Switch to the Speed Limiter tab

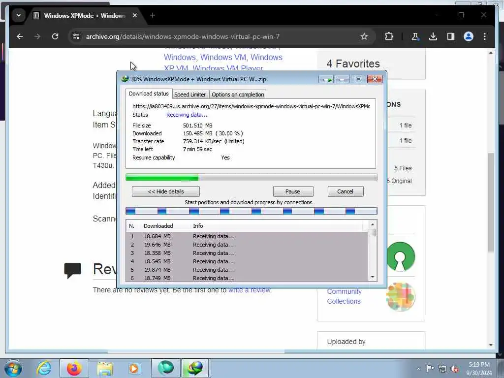click(x=190, y=94)
